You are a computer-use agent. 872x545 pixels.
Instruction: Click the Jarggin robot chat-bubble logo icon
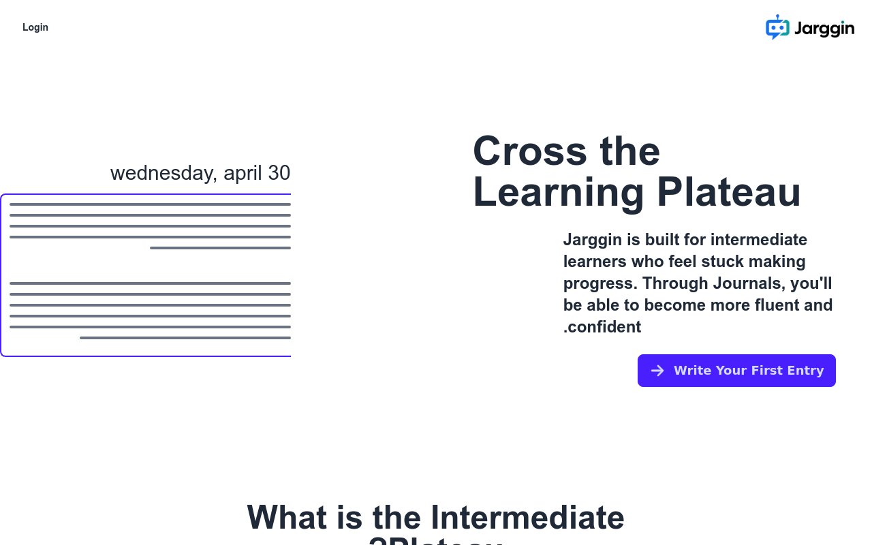(777, 27)
